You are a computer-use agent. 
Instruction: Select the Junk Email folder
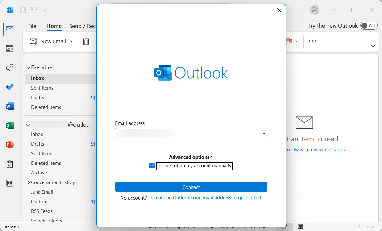click(42, 192)
